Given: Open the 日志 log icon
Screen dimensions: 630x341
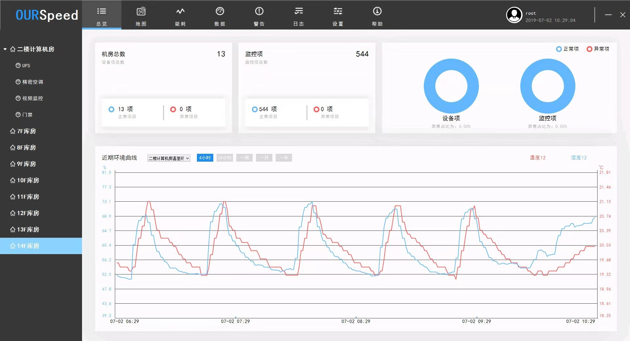Looking at the screenshot, I should pyautogui.click(x=299, y=12).
